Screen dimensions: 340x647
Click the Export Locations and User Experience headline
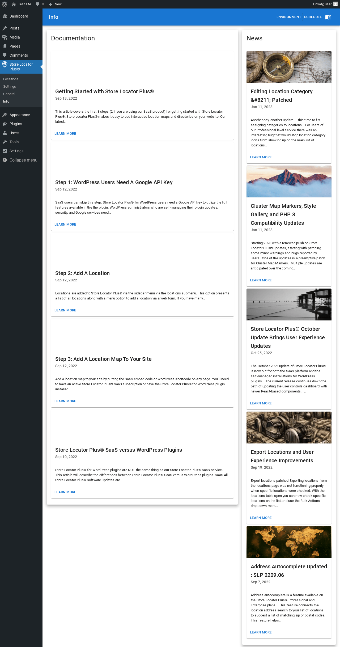pos(282,456)
